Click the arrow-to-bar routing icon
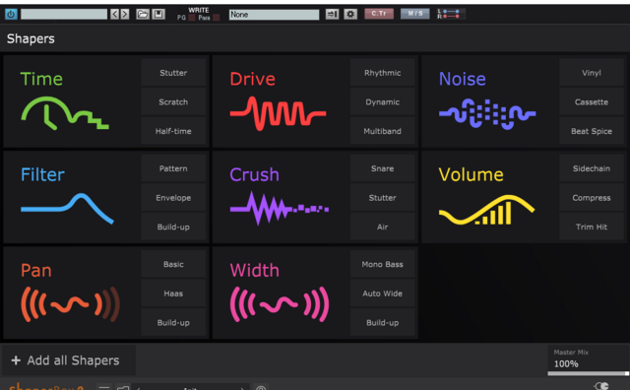Image resolution: width=630 pixels, height=390 pixels. click(332, 15)
